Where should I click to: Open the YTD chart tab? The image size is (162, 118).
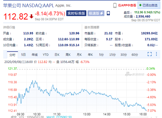click(46, 55)
